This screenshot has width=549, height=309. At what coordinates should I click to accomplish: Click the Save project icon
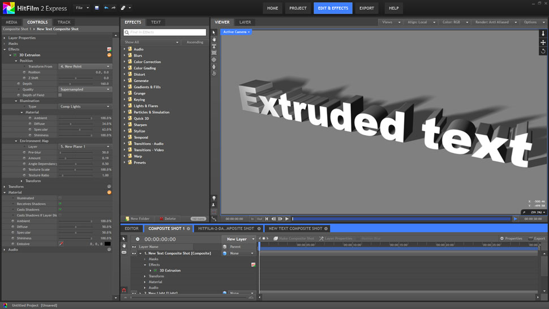click(x=97, y=8)
